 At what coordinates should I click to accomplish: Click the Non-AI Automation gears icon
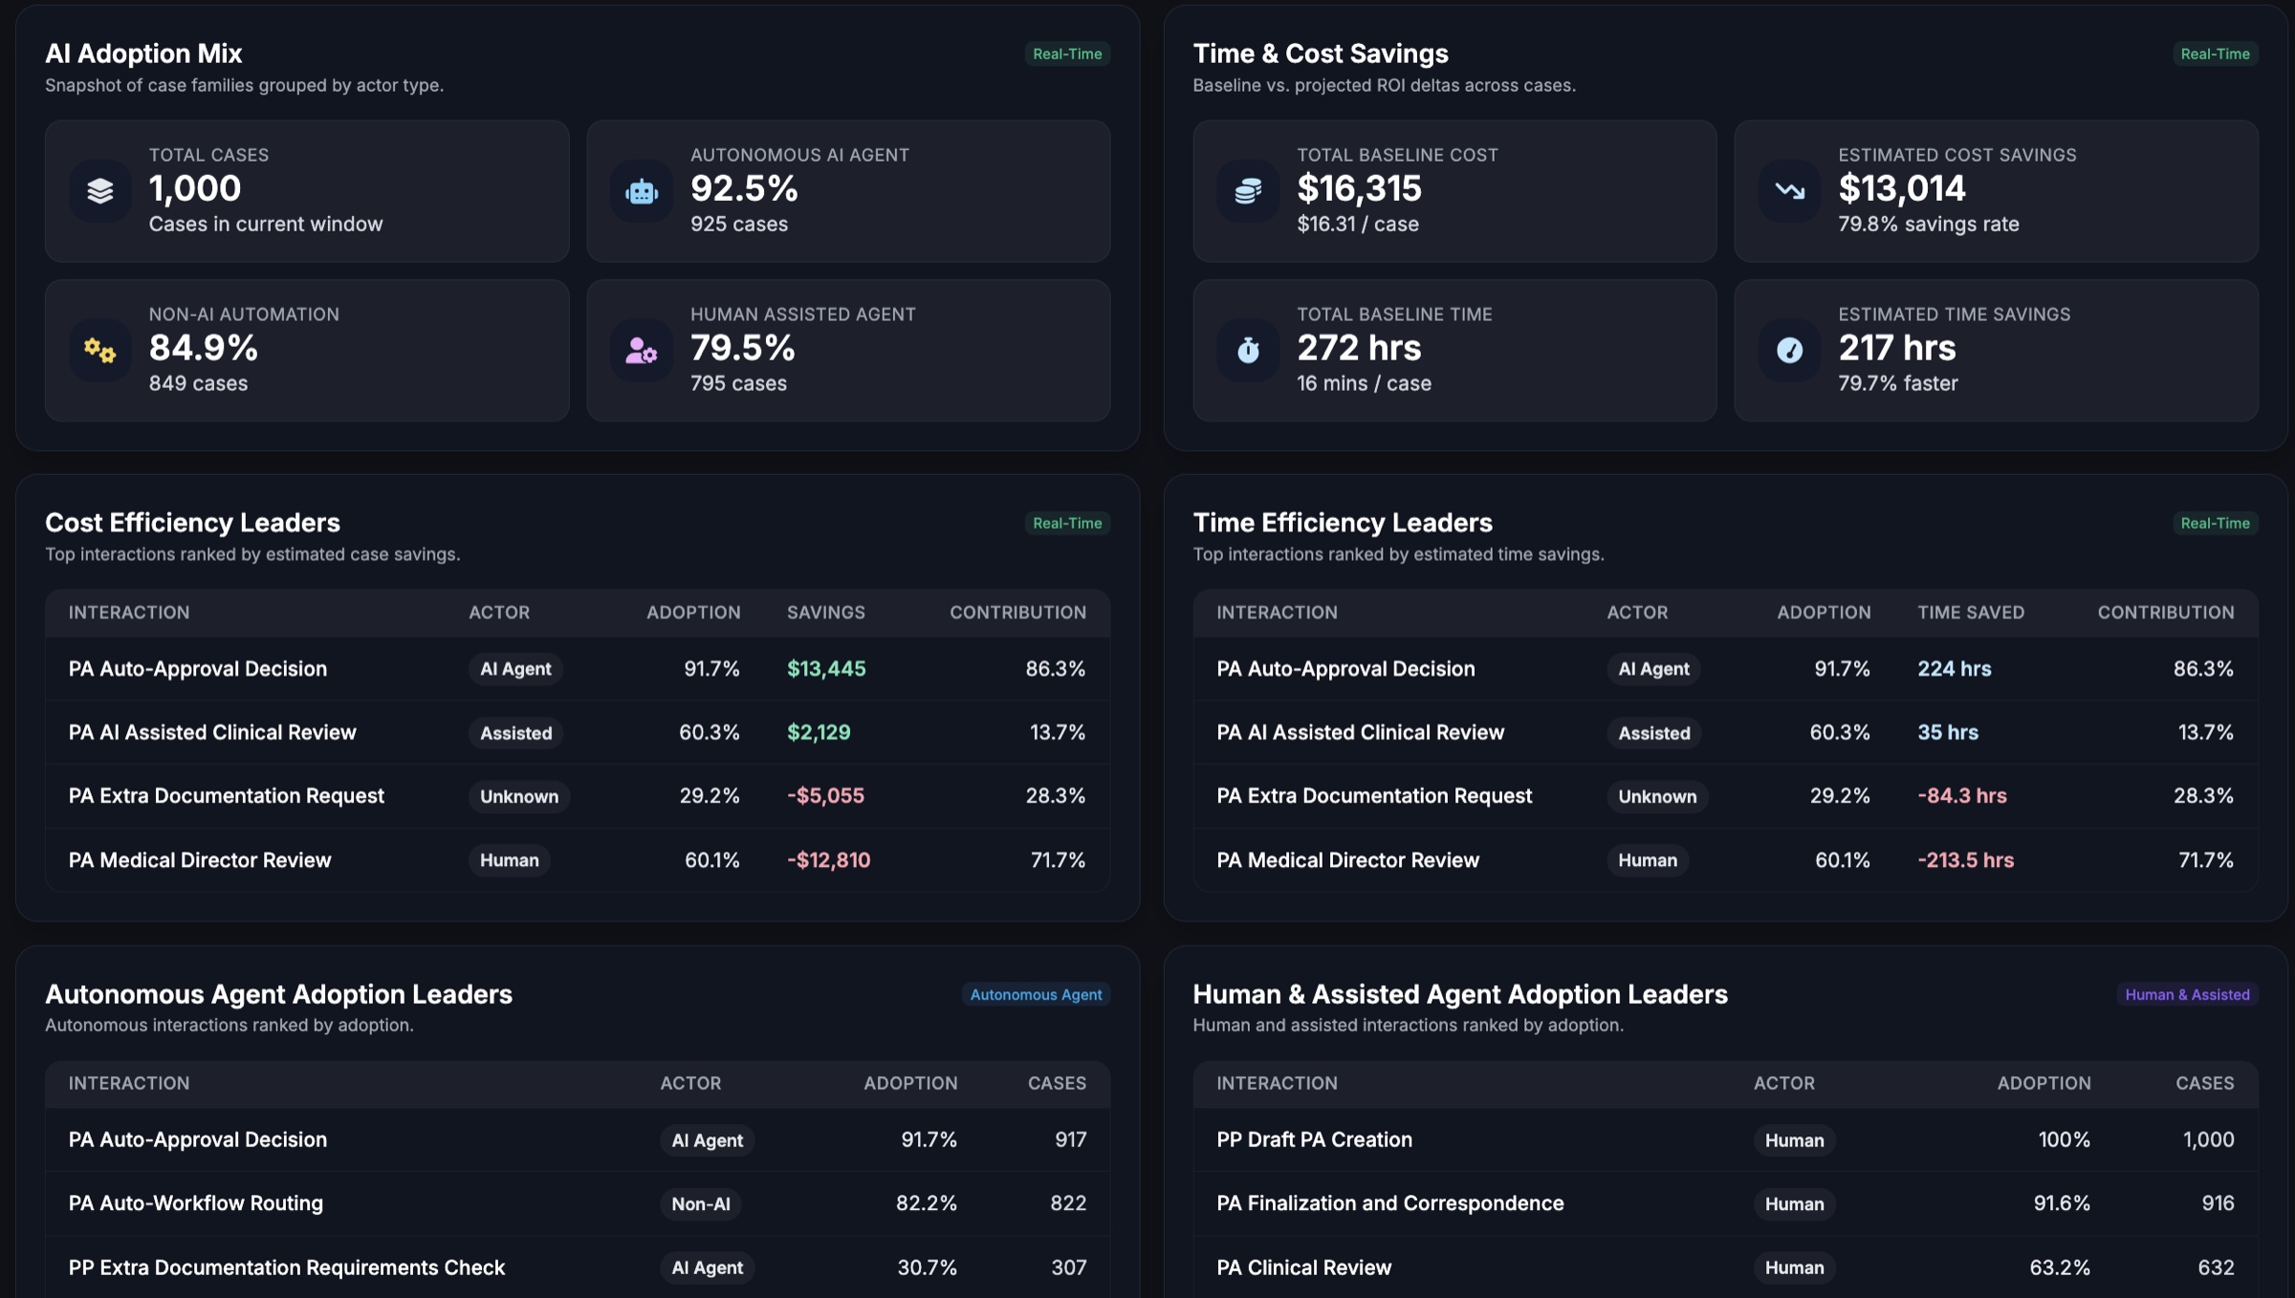tap(100, 351)
